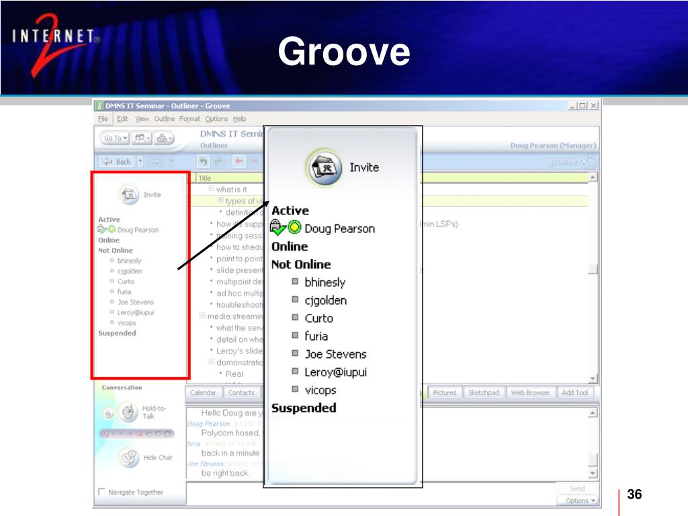Screen dimensions: 688x516
Task: Open the Back history dropdown arrow
Action: 140,161
